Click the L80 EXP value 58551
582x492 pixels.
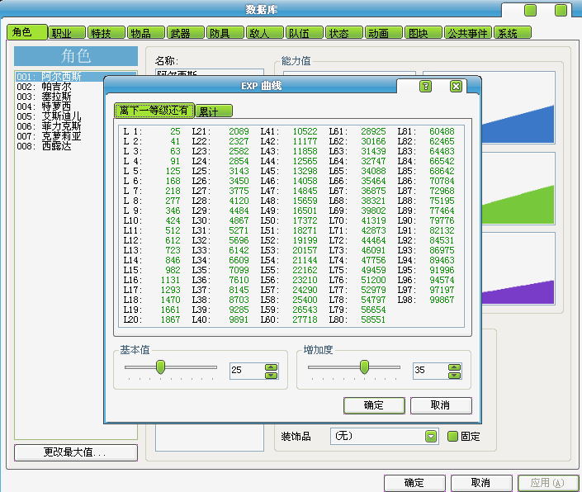point(373,319)
